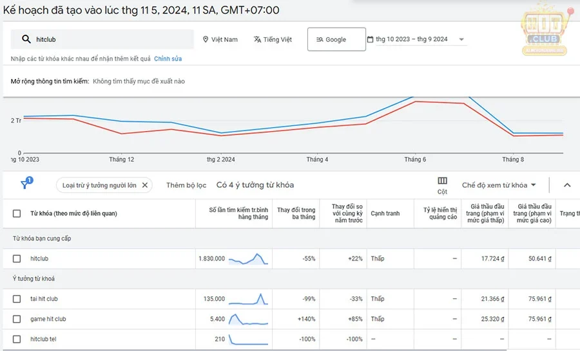Tick the select-all checkbox in table header
This screenshot has width=580, height=351.
[17, 213]
